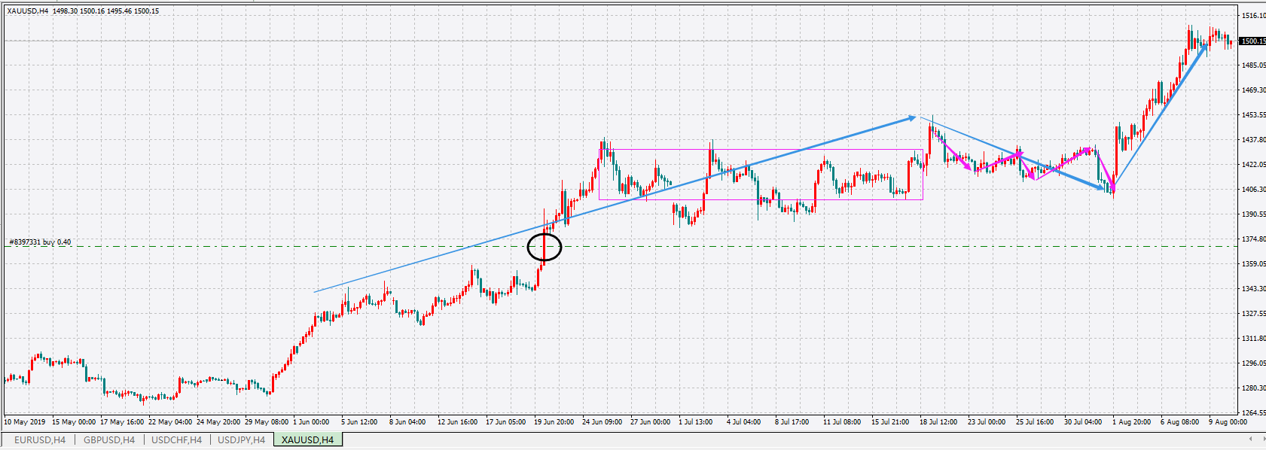Image resolution: width=1266 pixels, height=450 pixels.
Task: Select the black circle drawn on the chart
Action: coord(545,247)
